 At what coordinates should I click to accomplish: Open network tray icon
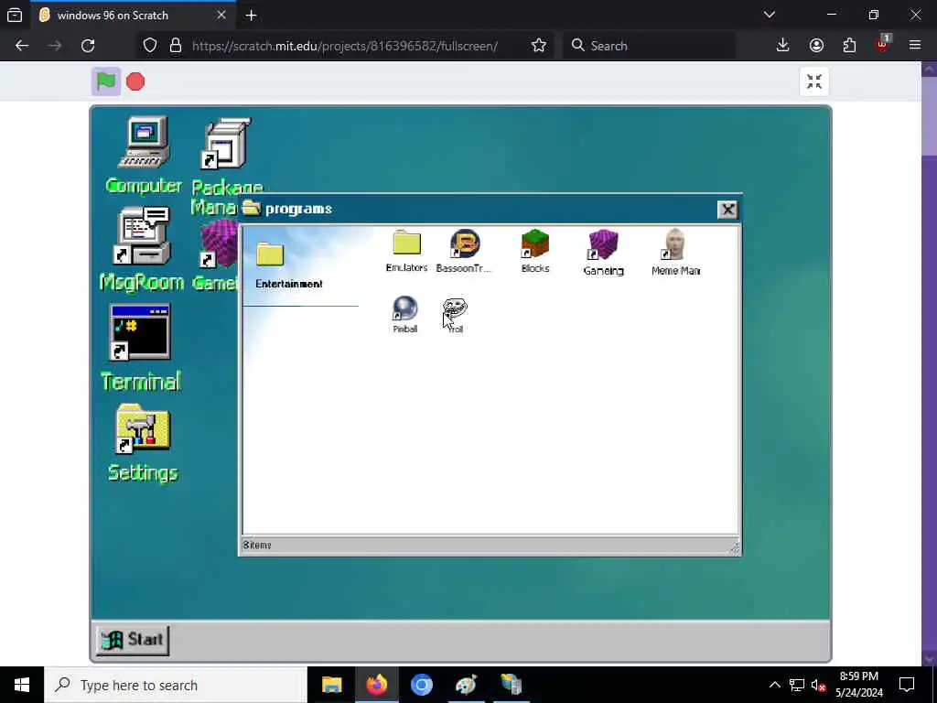pyautogui.click(x=797, y=685)
